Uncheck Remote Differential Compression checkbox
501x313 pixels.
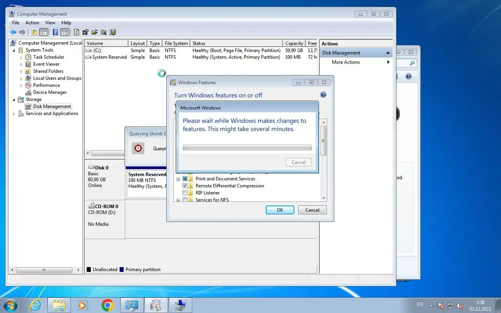pos(185,186)
